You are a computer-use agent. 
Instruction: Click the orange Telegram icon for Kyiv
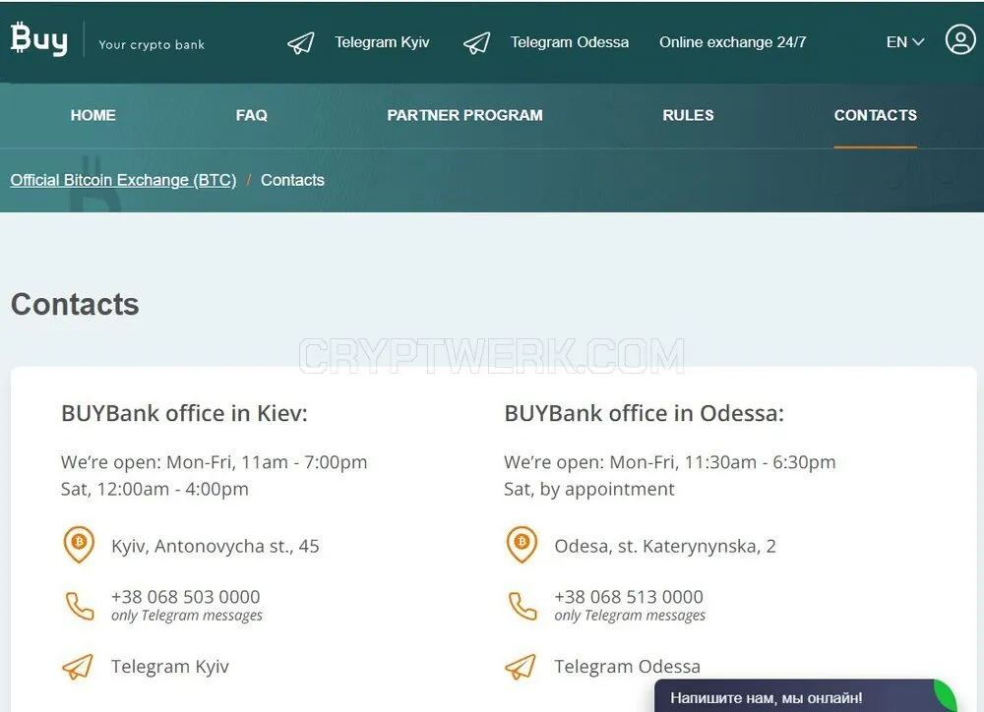[x=78, y=666]
